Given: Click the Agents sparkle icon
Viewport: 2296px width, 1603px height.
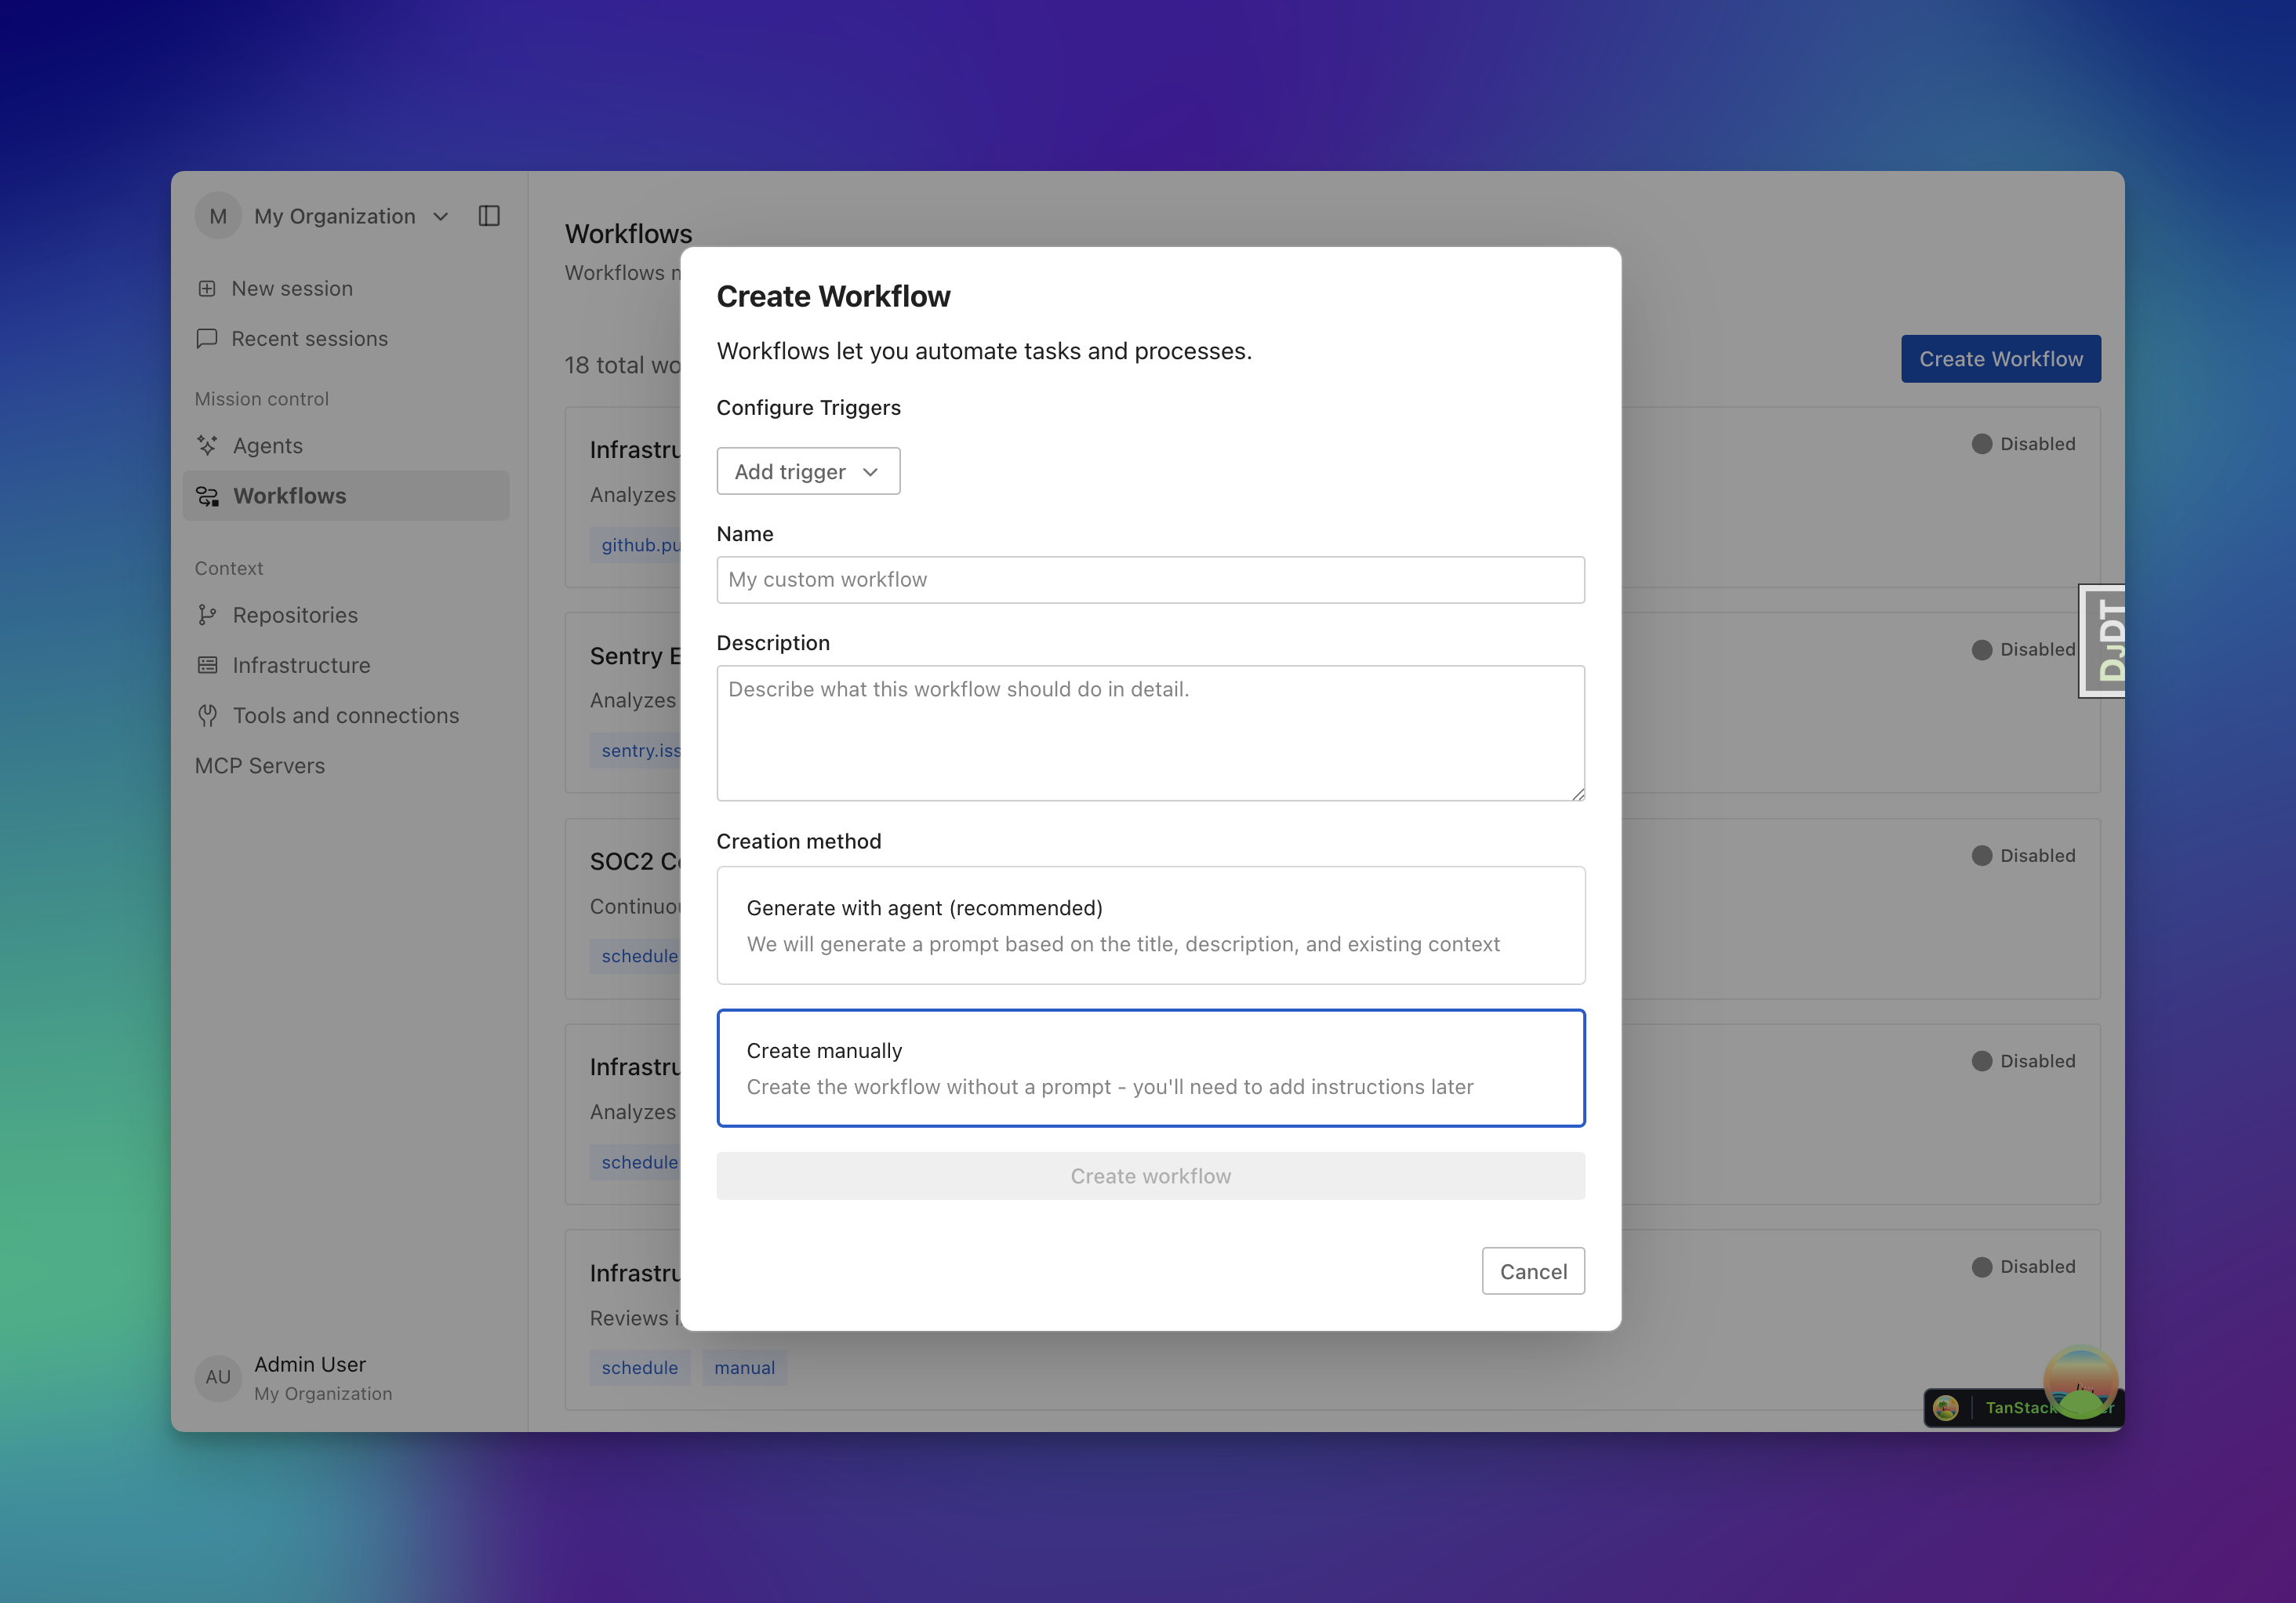Looking at the screenshot, I should [x=207, y=446].
